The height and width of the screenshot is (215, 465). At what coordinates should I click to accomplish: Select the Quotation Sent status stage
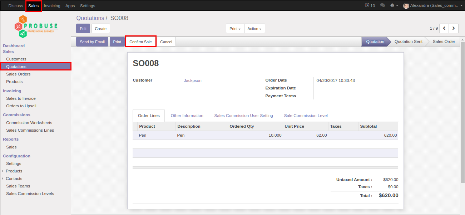coord(408,41)
